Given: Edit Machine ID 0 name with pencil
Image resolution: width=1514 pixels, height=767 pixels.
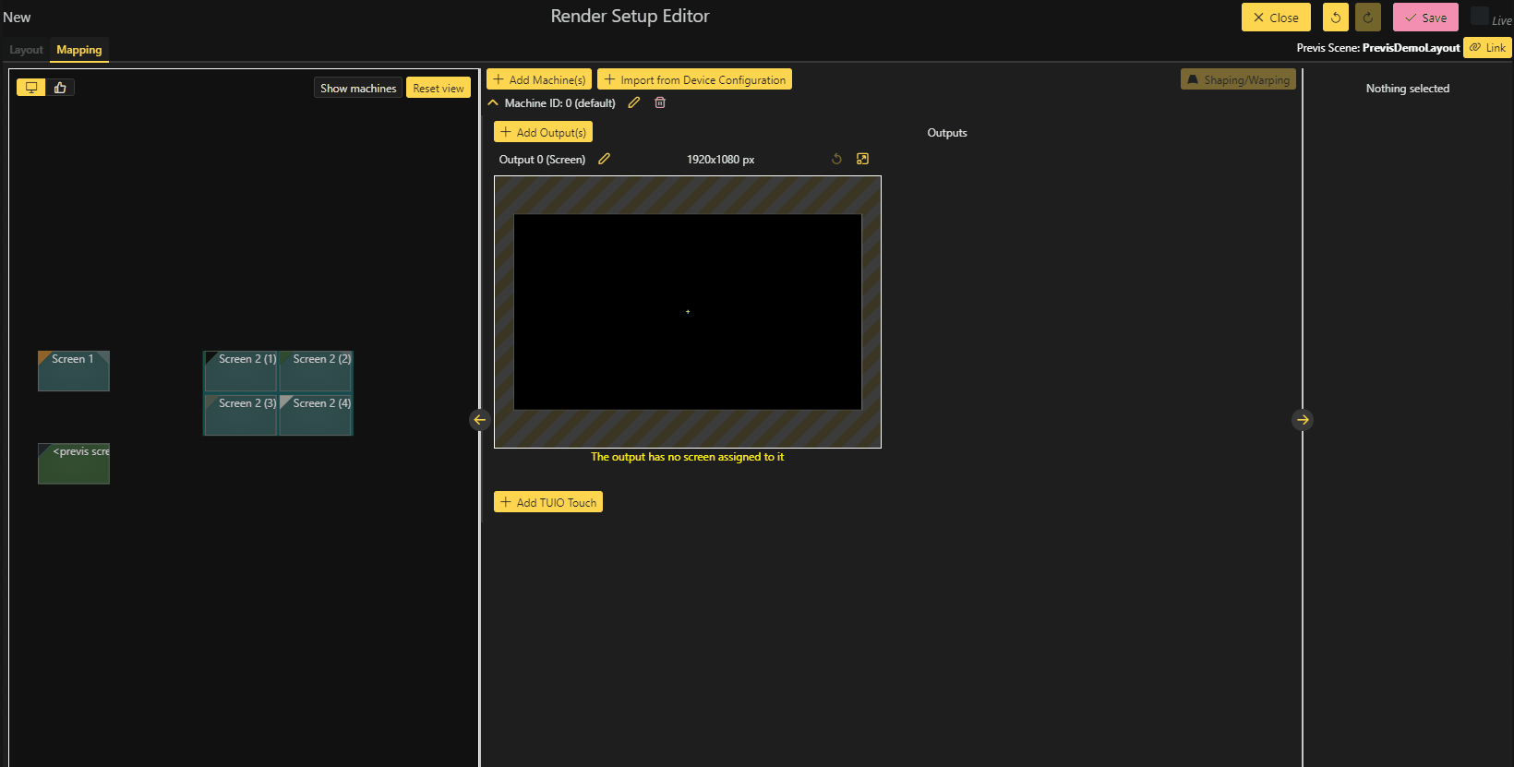Looking at the screenshot, I should (x=634, y=102).
